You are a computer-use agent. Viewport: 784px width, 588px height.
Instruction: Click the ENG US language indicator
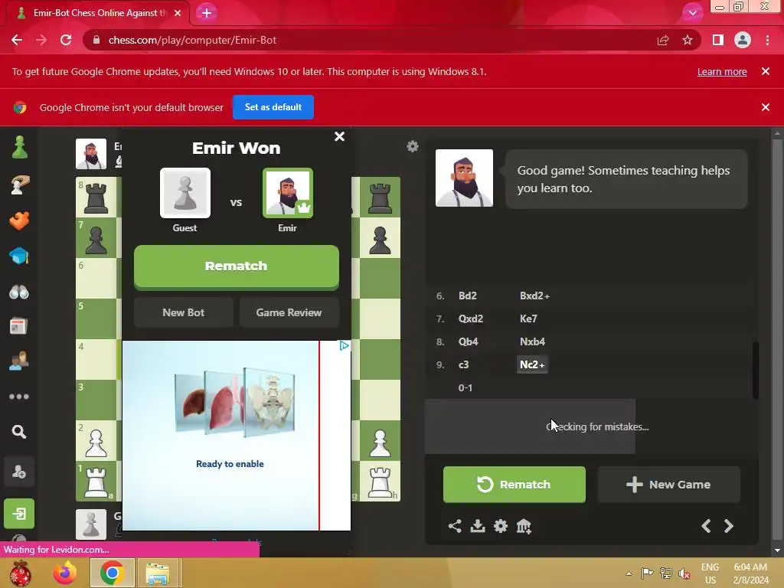(710, 573)
